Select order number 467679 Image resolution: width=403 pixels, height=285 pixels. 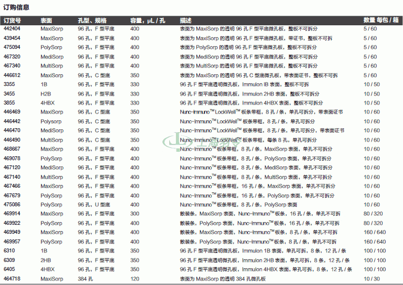tap(12, 195)
